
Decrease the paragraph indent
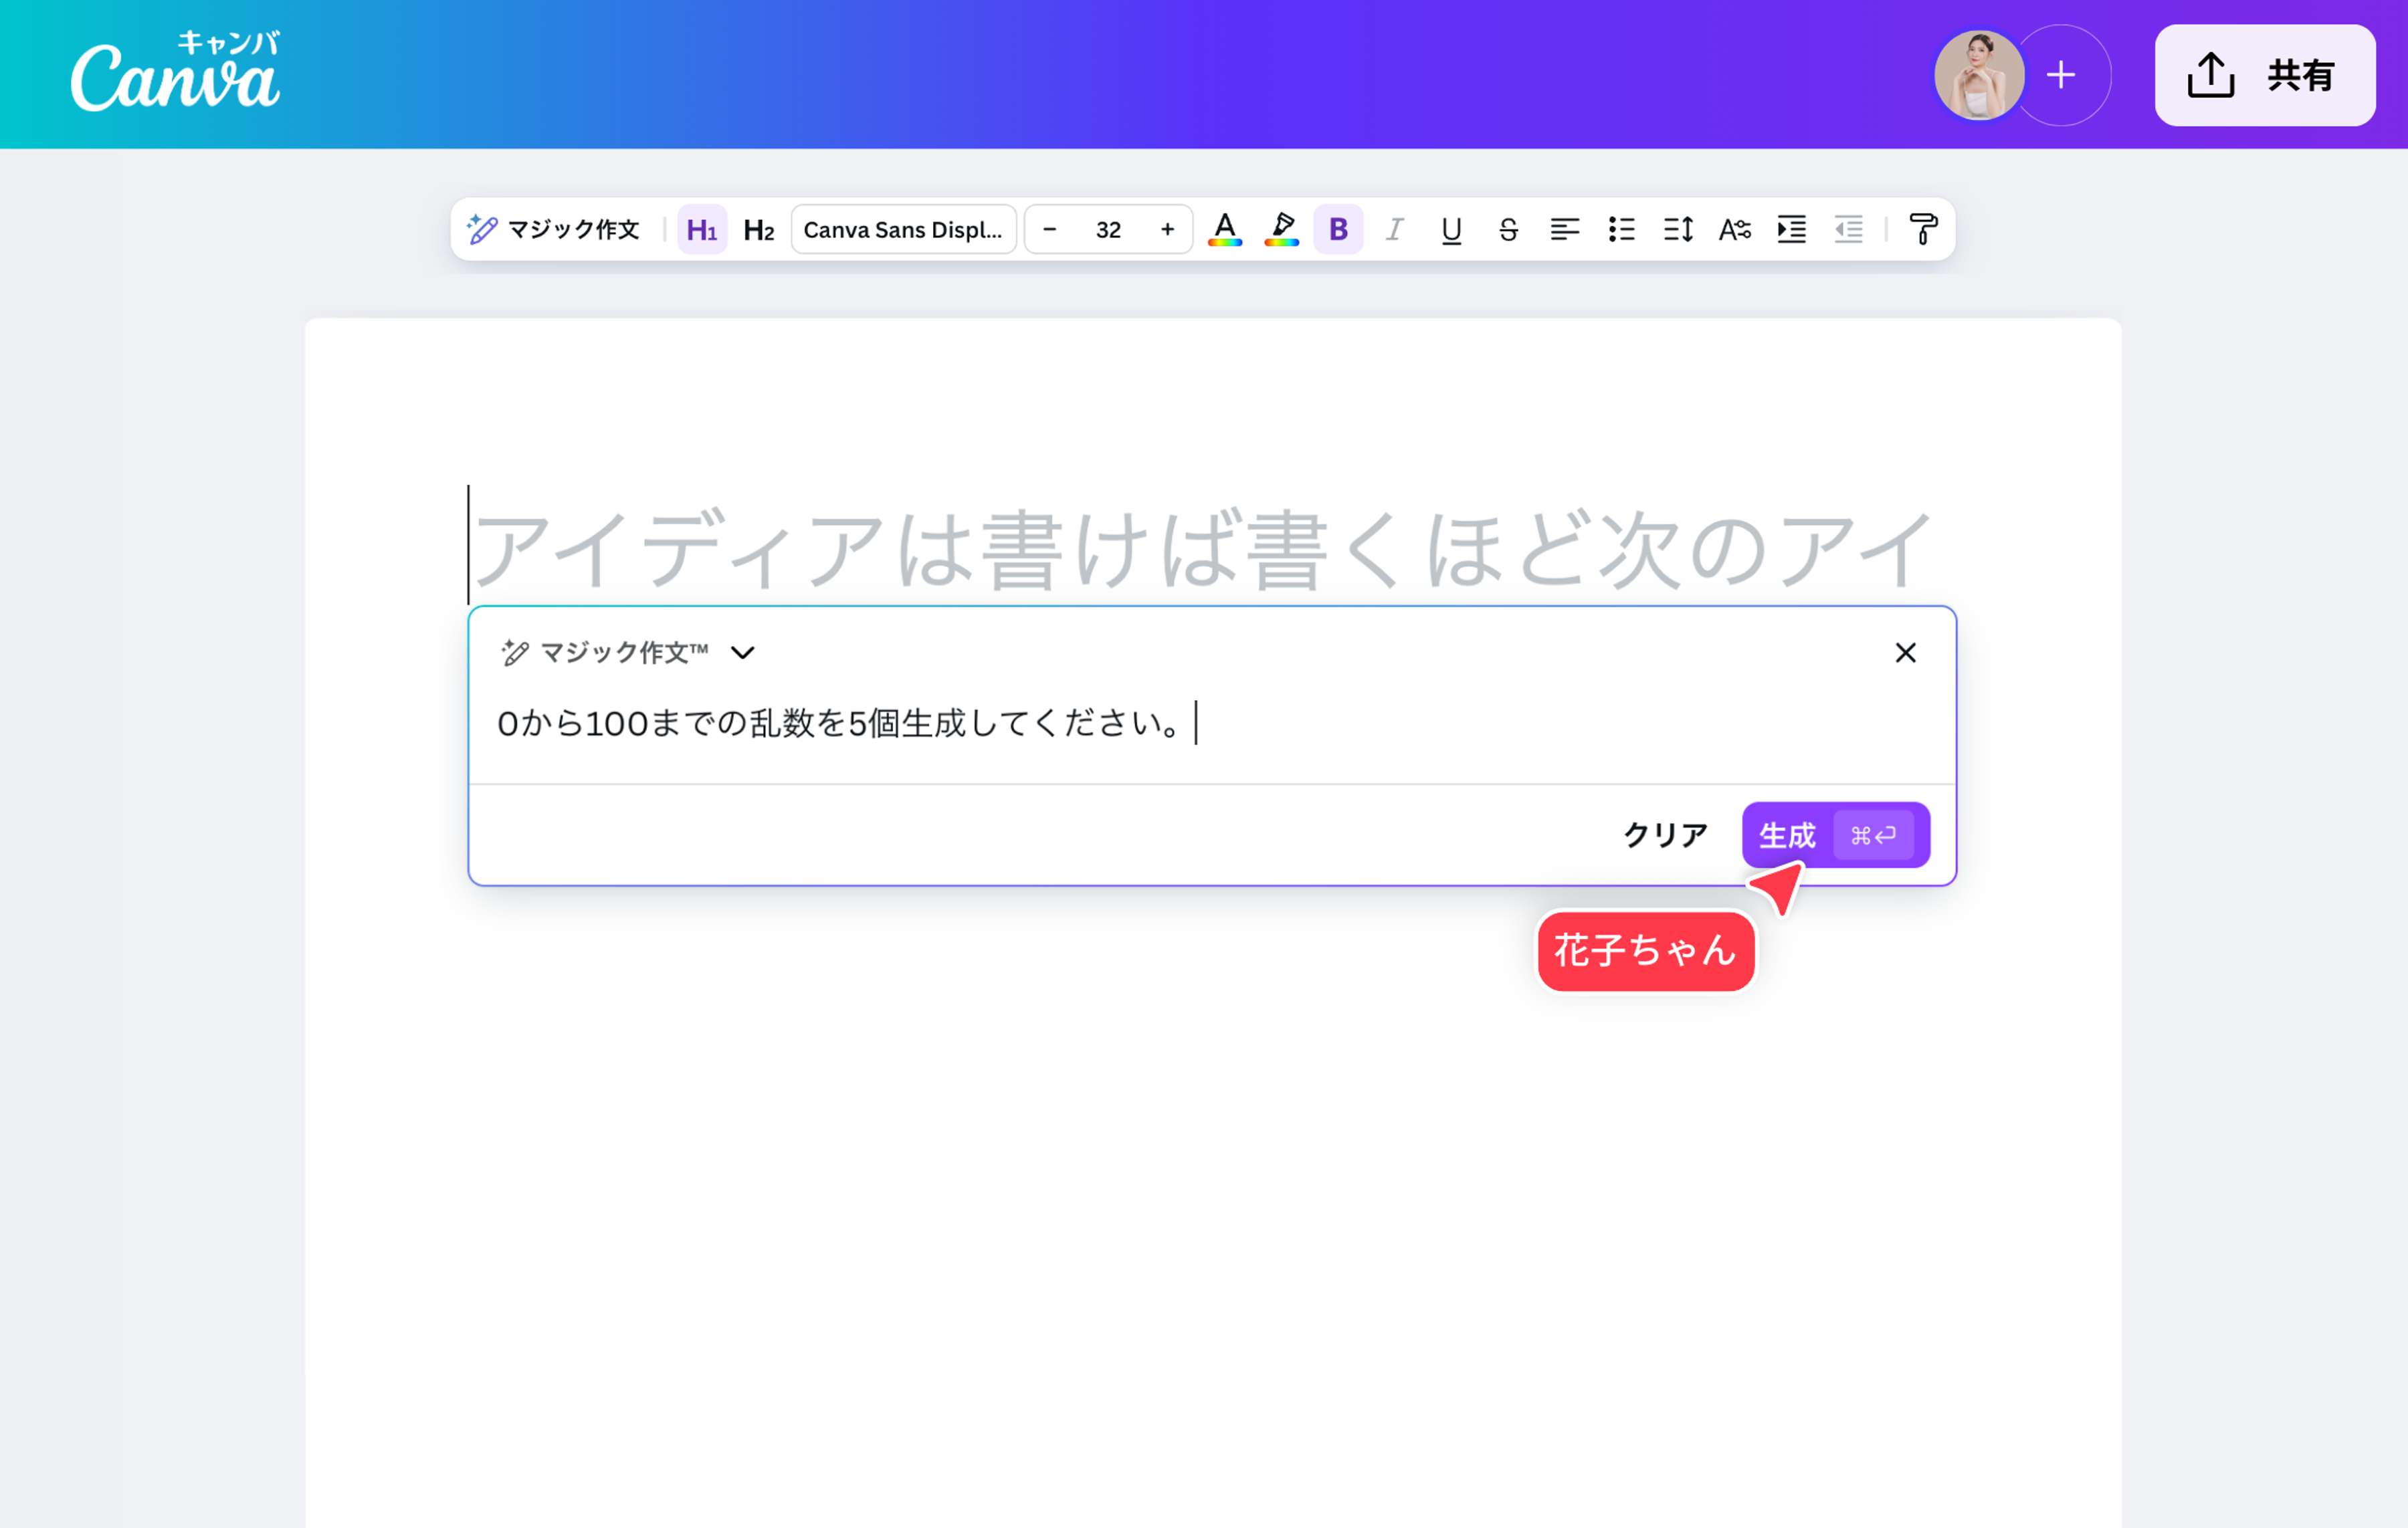coord(1848,230)
